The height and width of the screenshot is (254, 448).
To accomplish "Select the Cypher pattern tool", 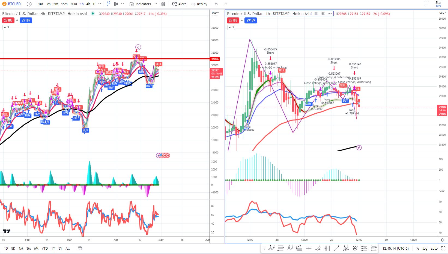I will (346, 248).
